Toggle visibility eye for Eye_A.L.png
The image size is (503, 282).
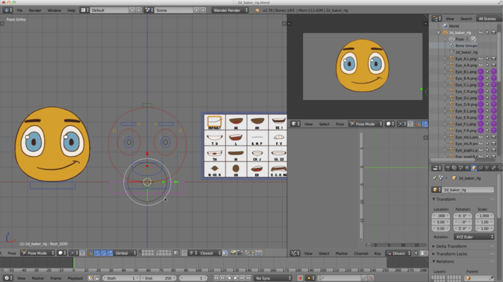point(481,58)
